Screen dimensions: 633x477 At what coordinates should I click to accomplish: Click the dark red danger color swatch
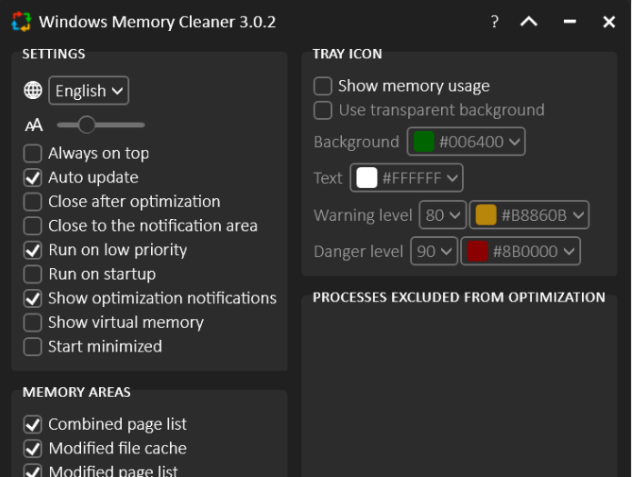tap(477, 252)
